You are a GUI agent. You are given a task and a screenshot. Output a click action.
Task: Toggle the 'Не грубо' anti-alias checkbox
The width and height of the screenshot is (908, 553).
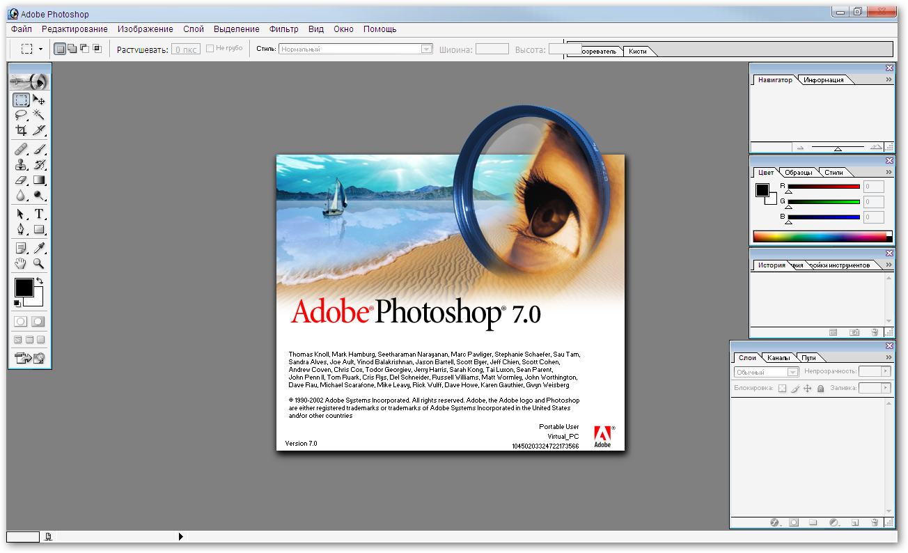[x=210, y=49]
